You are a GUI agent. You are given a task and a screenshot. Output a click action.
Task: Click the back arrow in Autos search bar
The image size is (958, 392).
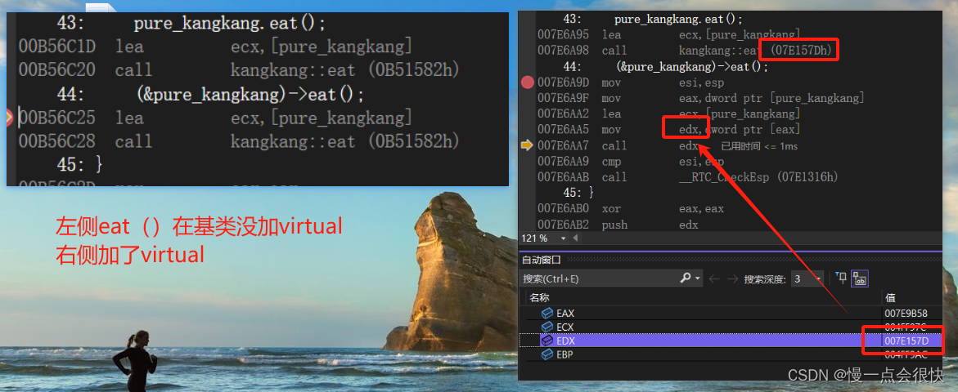click(714, 278)
